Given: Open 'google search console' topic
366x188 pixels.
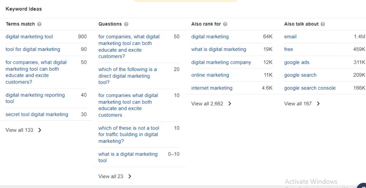Looking at the screenshot, I should click(310, 88).
